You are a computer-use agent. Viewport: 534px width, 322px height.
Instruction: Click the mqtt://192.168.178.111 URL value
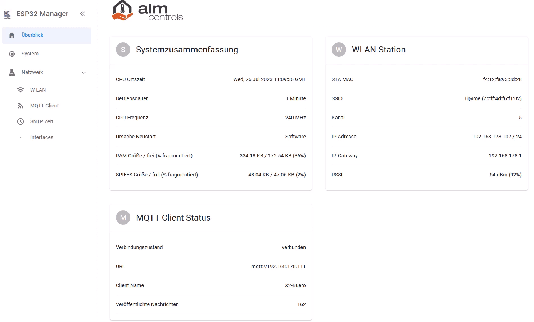279,266
